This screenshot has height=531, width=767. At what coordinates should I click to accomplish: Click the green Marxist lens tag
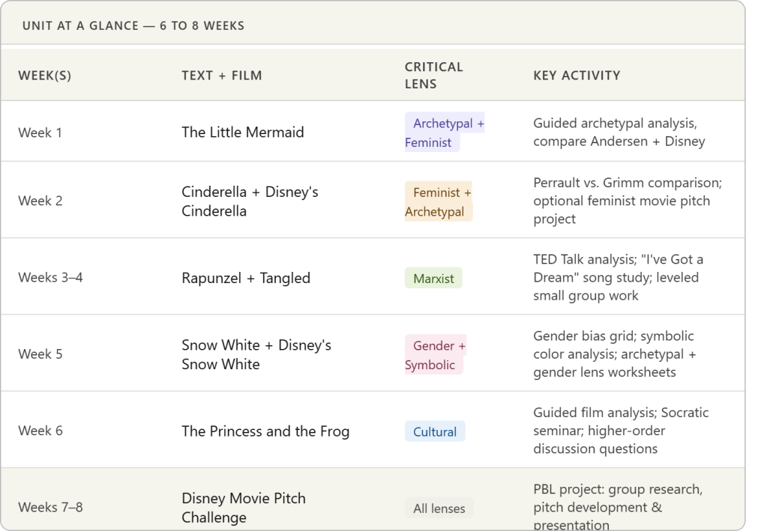433,279
